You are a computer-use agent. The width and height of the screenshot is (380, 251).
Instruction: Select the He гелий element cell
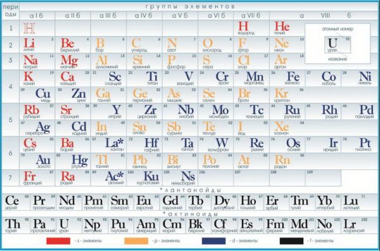click(287, 28)
